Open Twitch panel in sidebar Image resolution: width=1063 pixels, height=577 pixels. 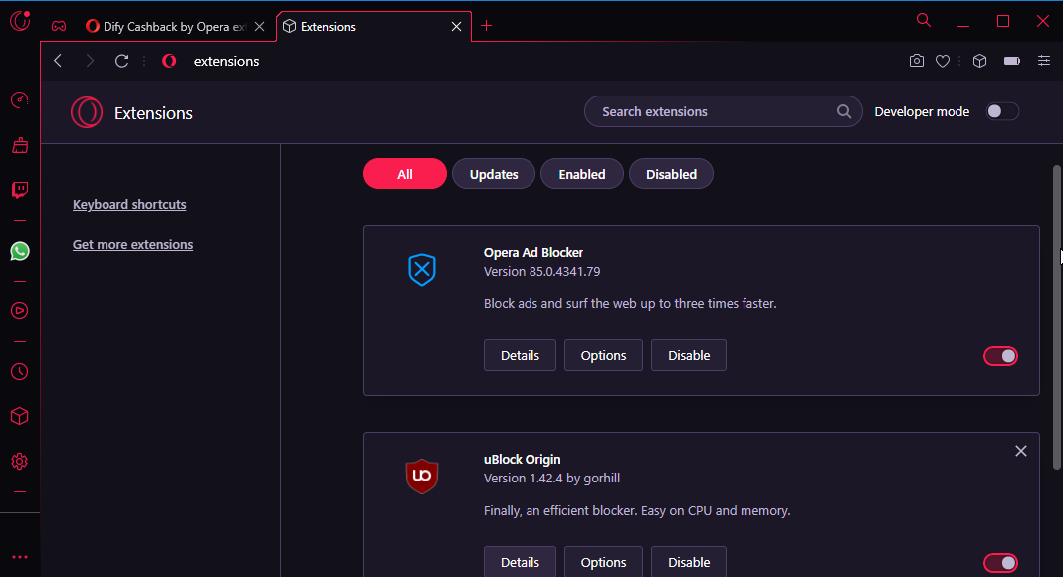pyautogui.click(x=20, y=190)
